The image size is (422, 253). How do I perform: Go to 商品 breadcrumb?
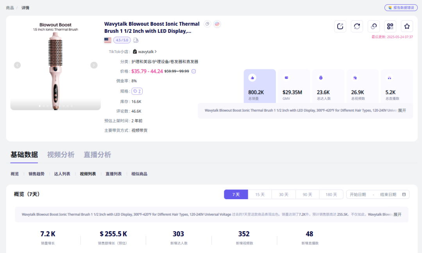point(10,8)
